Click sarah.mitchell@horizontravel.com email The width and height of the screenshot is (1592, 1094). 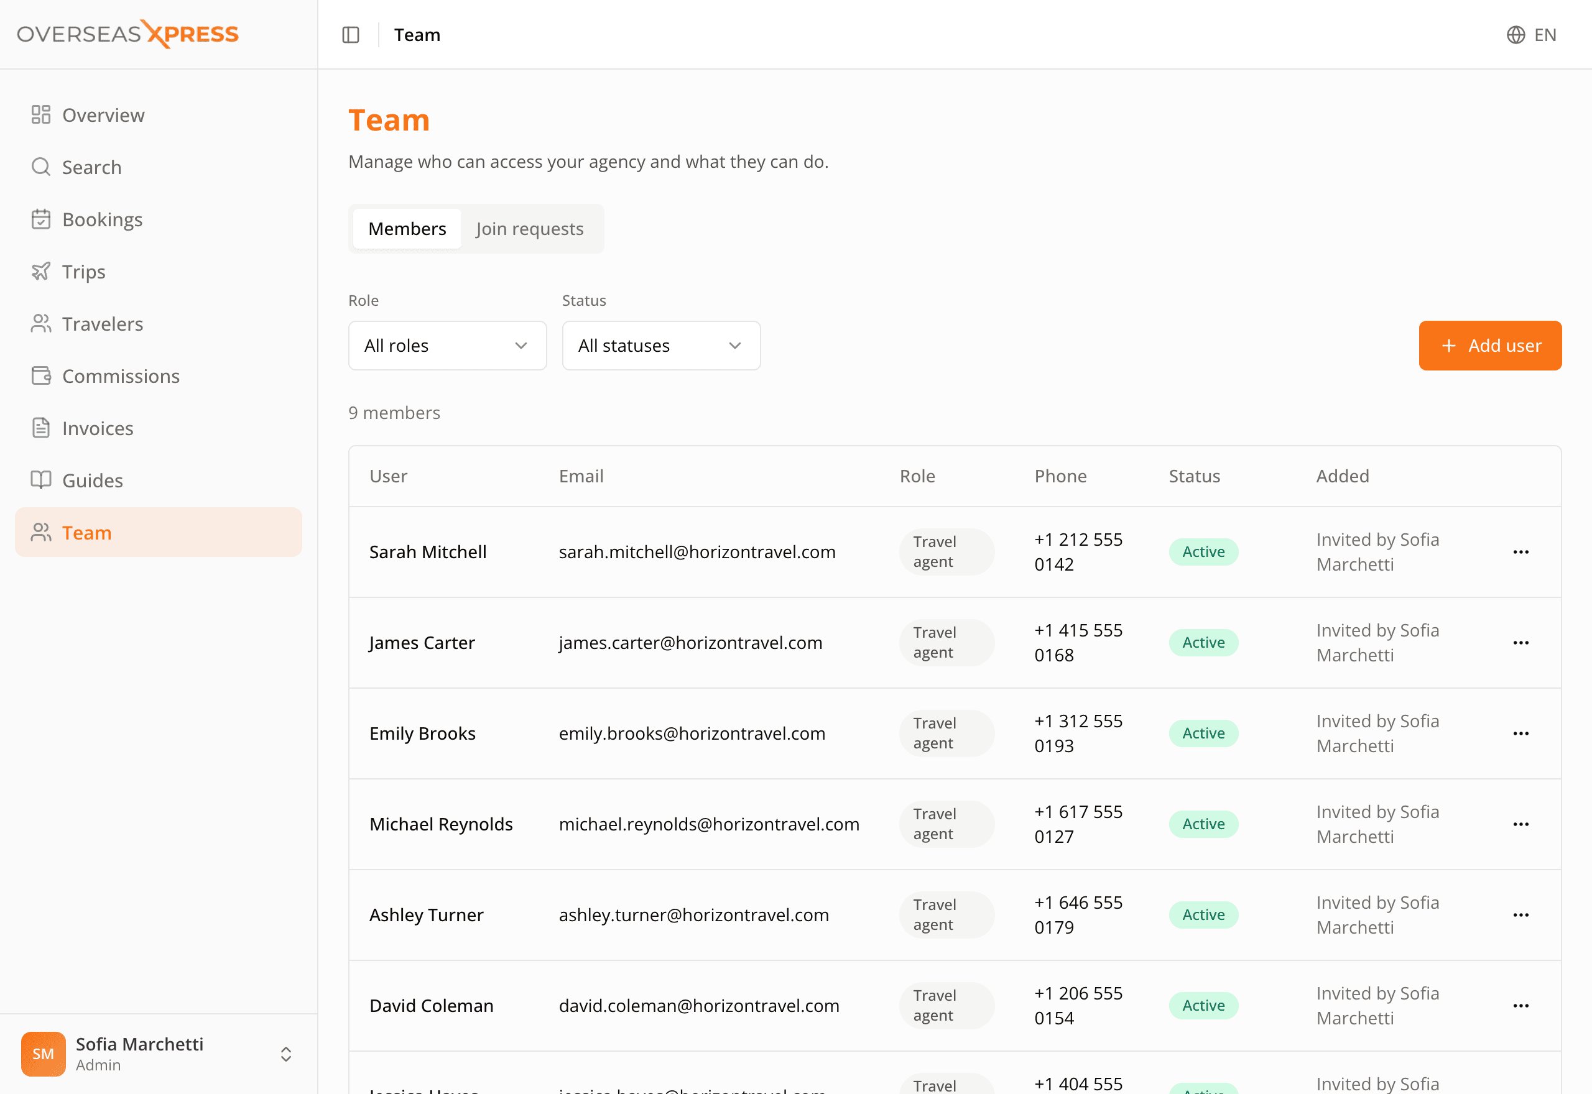tap(697, 553)
